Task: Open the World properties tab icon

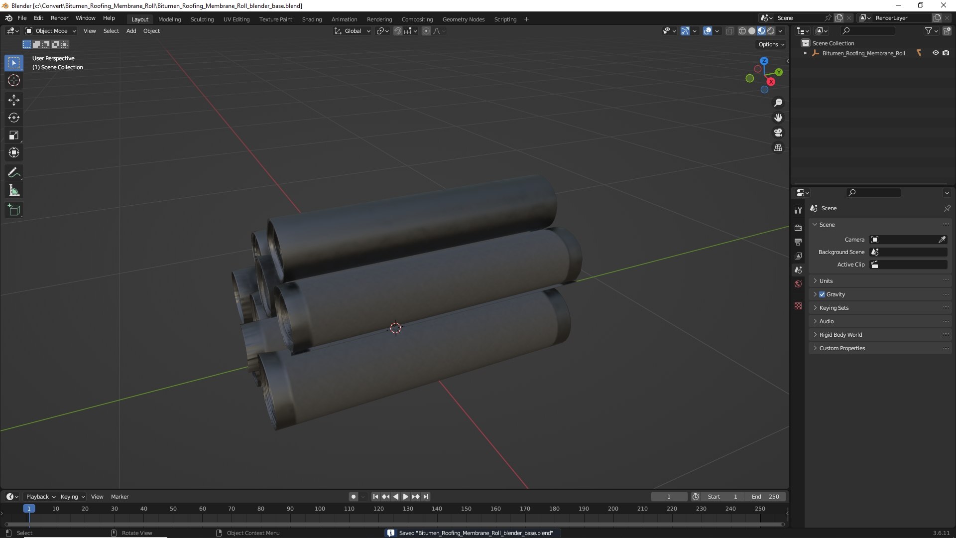Action: (798, 284)
